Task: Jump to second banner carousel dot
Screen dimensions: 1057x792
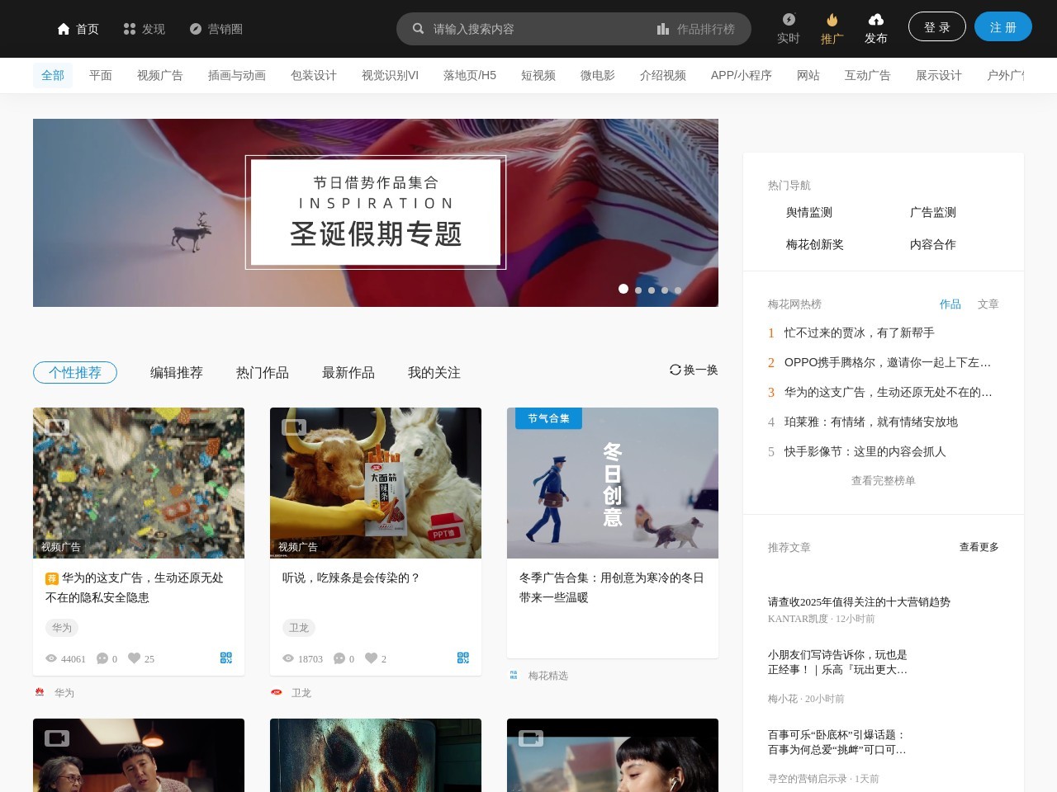Action: tap(638, 290)
